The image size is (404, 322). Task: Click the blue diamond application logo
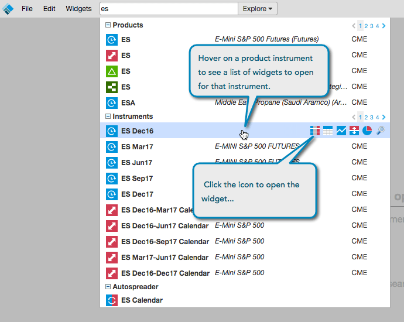pos(8,9)
